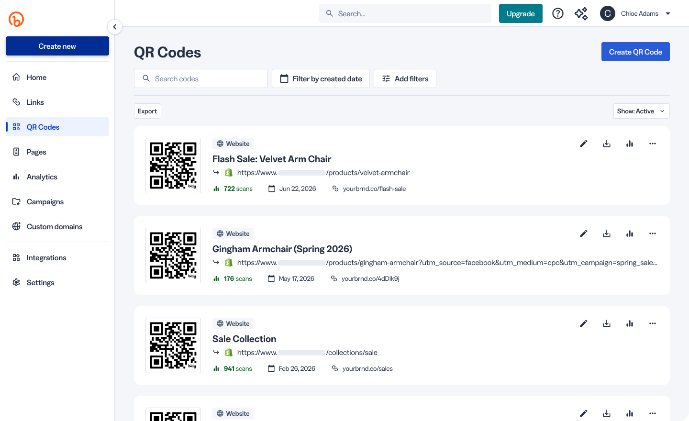Screen dimensions: 689x421
Task: Open Analytics in the sidebar
Action: tap(57, 177)
